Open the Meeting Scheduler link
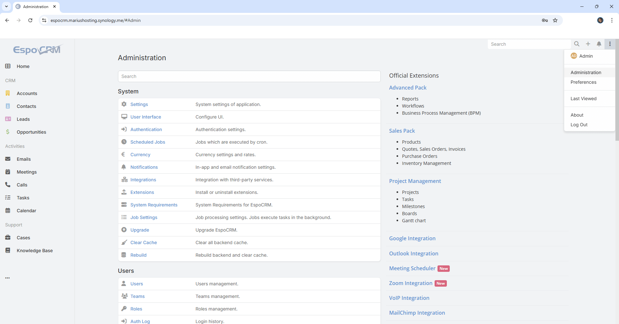This screenshot has height=324, width=619. click(x=412, y=268)
